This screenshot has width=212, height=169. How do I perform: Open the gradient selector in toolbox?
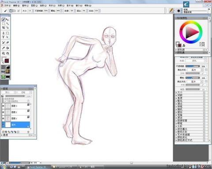click(x=8, y=67)
